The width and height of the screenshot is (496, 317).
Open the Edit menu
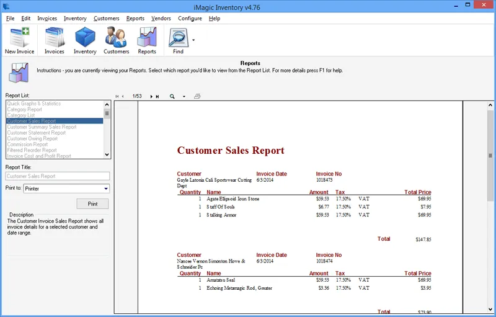click(26, 19)
